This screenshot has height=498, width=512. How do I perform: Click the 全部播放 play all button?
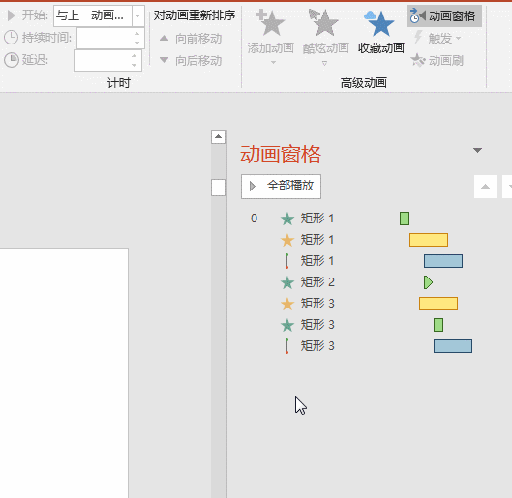(281, 187)
